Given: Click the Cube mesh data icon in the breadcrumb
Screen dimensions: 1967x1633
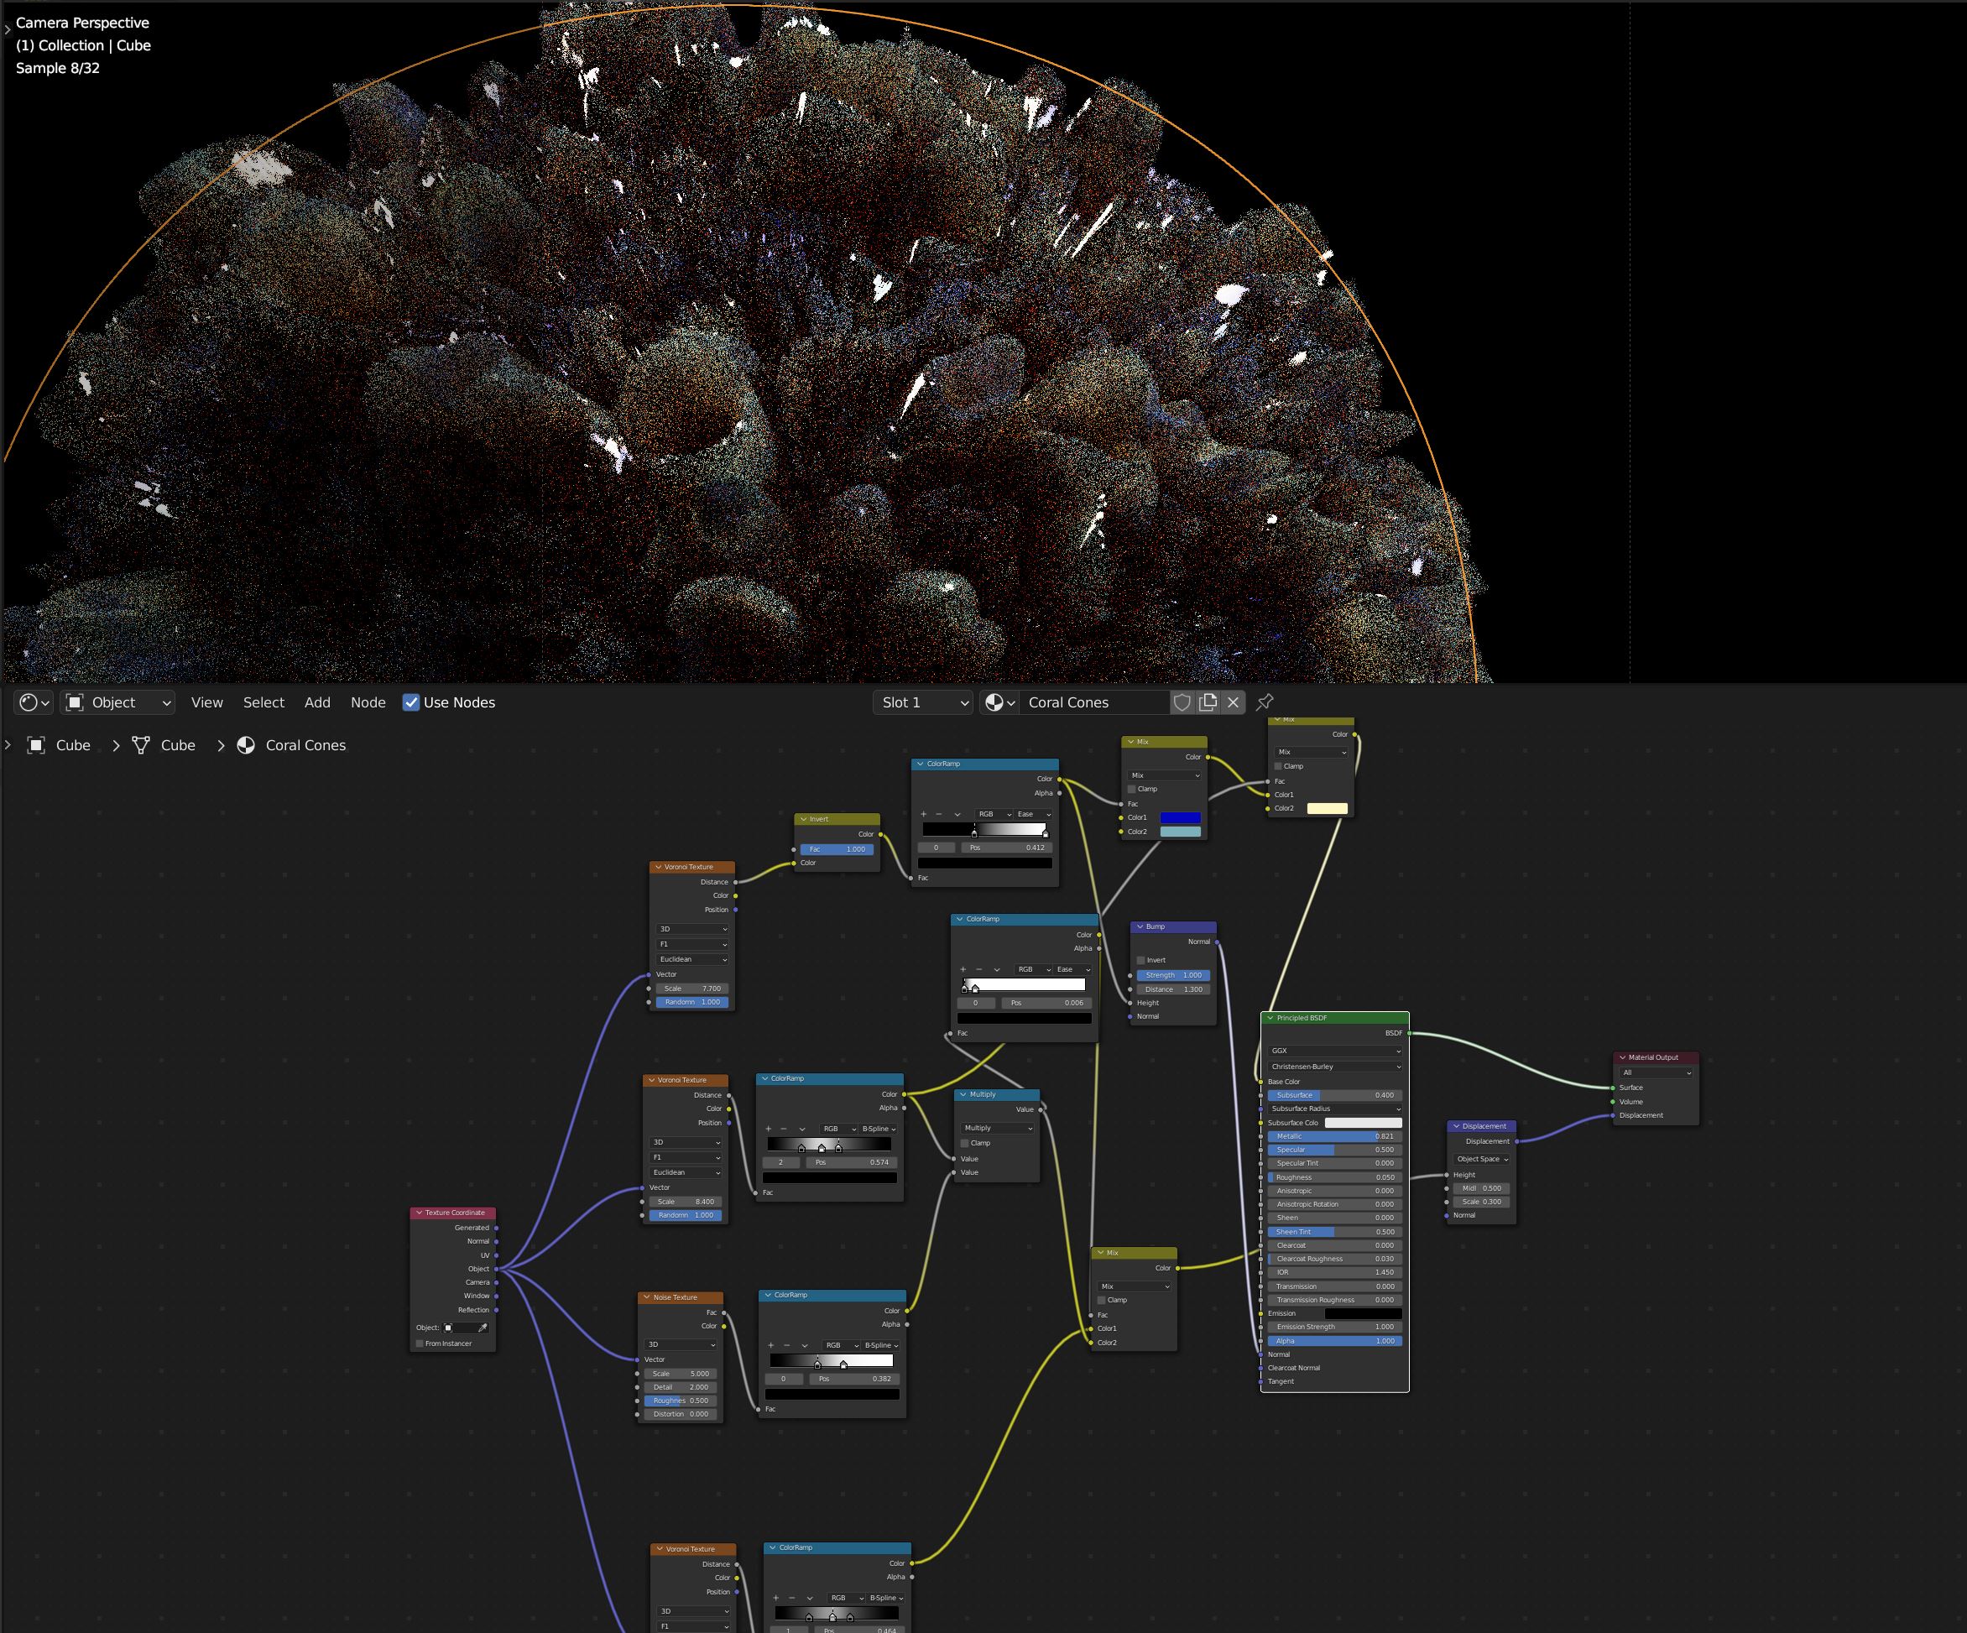Looking at the screenshot, I should point(142,746).
